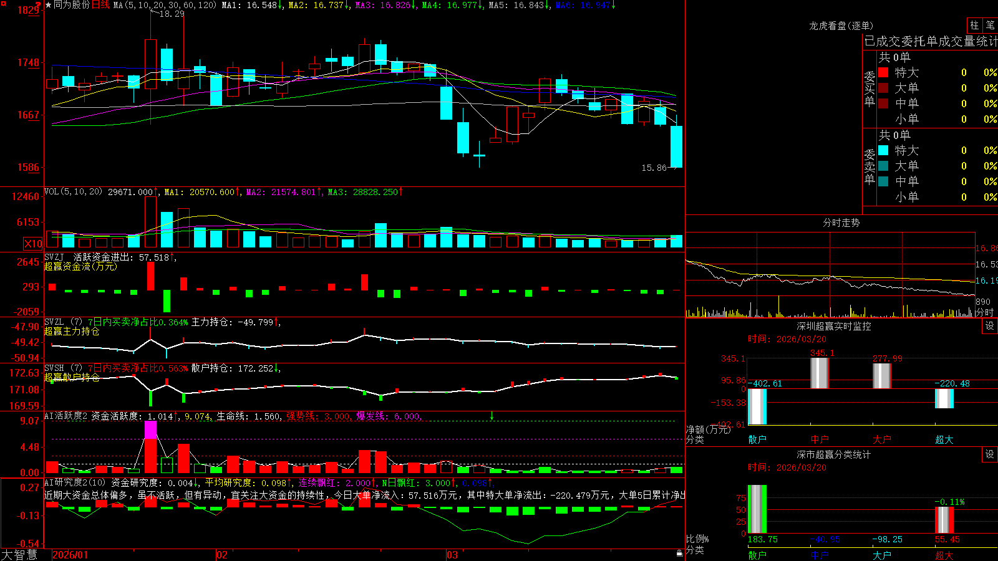Click the 深市超赢分类统计 panel title
Screen dimensions: 998x561
point(833,454)
